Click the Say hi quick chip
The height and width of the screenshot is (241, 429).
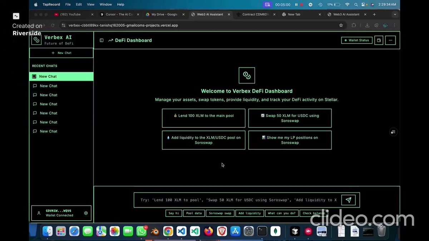174,213
